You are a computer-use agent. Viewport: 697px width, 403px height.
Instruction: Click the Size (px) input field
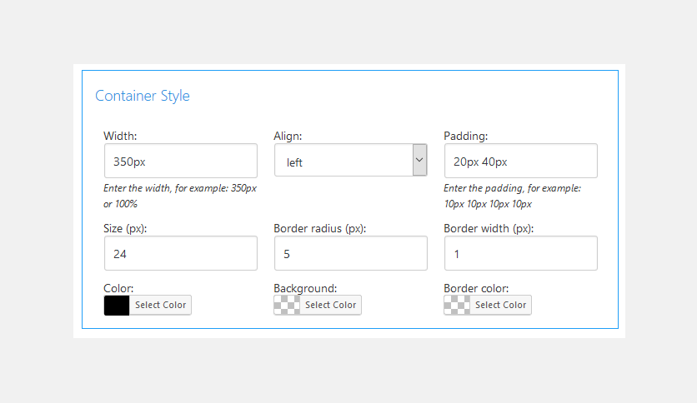pos(180,253)
